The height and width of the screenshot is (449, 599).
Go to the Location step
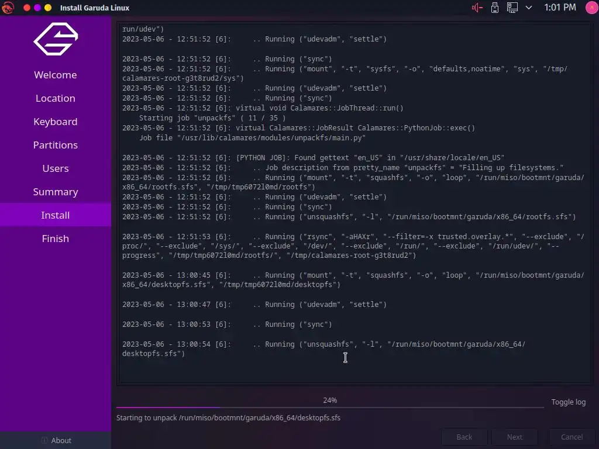tap(56, 98)
